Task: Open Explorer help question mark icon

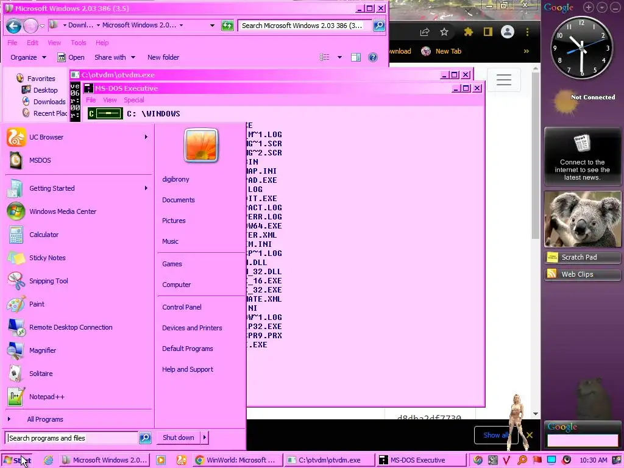Action: tap(373, 57)
